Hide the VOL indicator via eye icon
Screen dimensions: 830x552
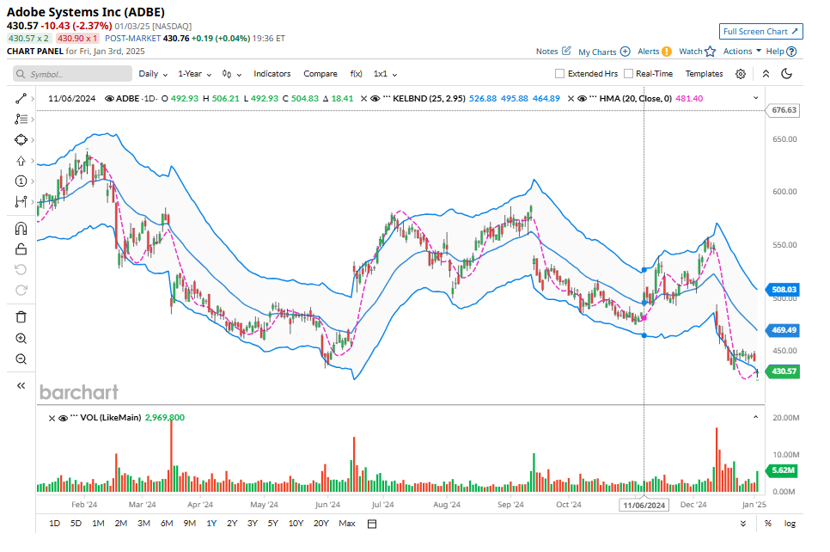pos(63,418)
